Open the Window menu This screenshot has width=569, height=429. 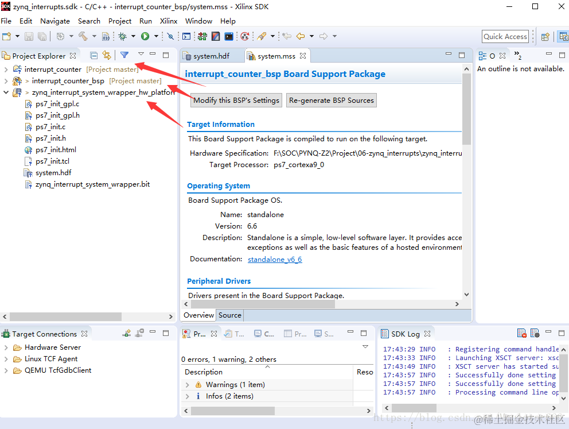[x=198, y=21]
